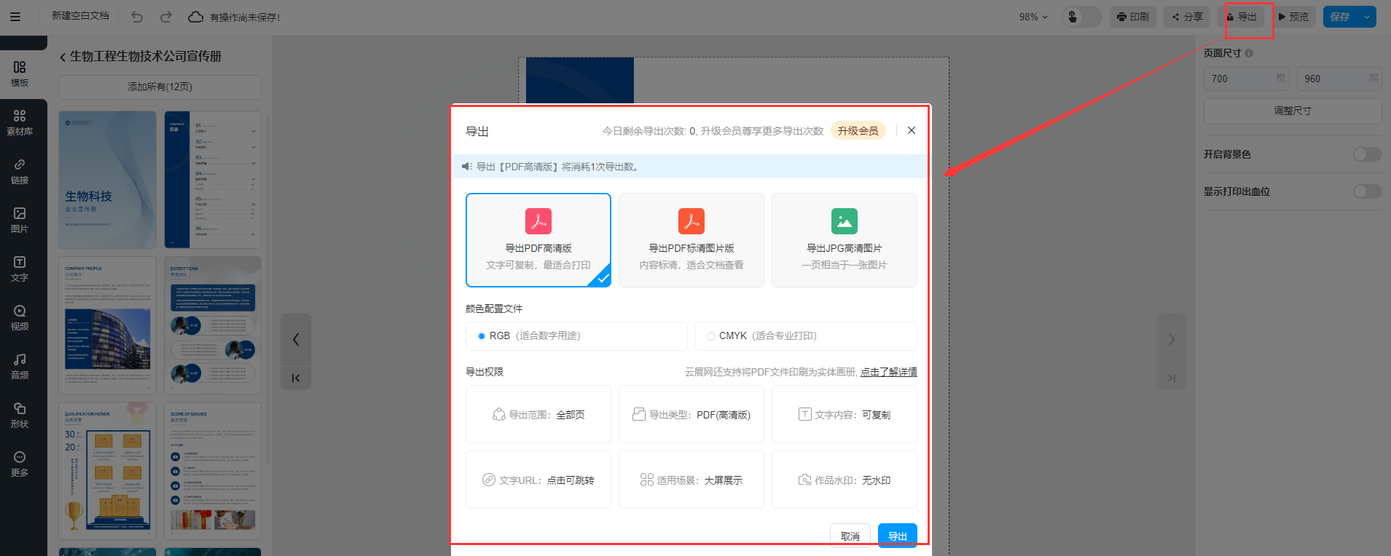Choose the 导出JPG高清图片 export option
The image size is (1391, 556).
tap(844, 240)
